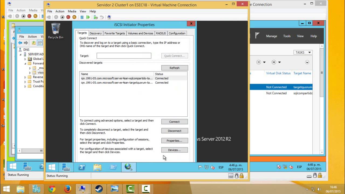Open Google Chrome from host taskbar
345x194 pixels.
(x=52, y=189)
